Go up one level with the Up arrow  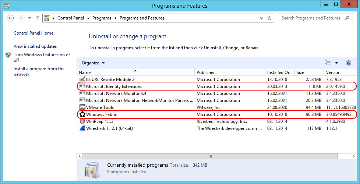(x=38, y=18)
